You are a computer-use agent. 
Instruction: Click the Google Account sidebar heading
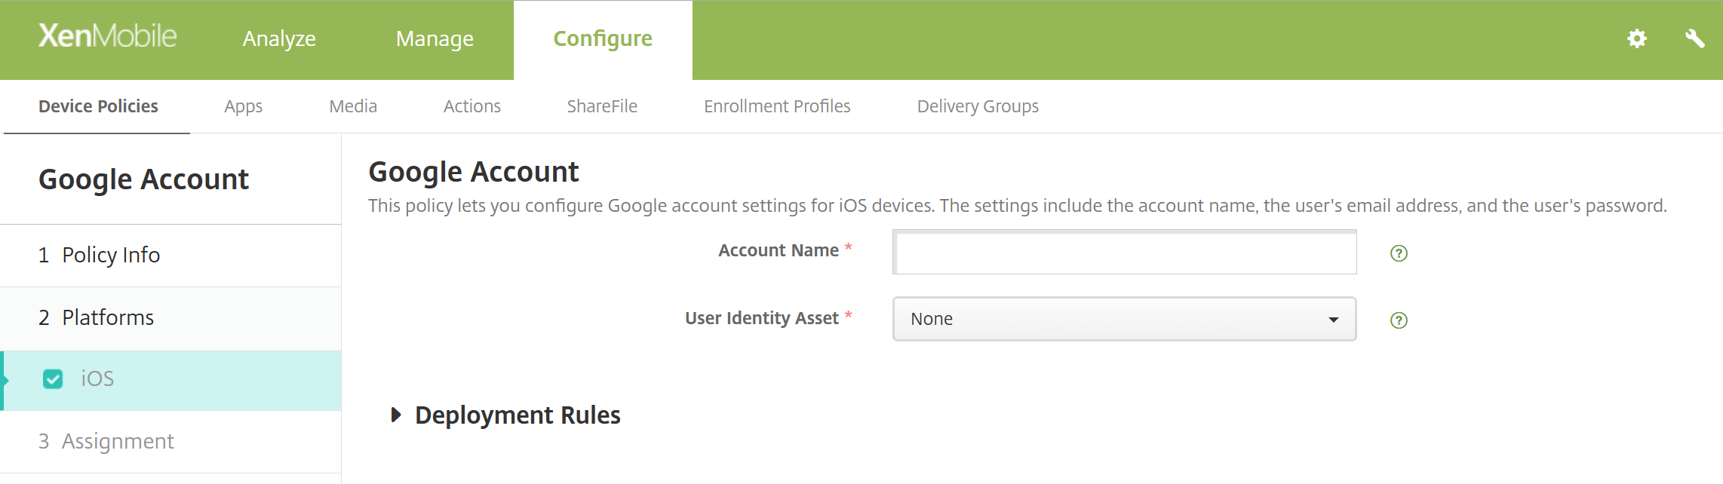click(143, 179)
